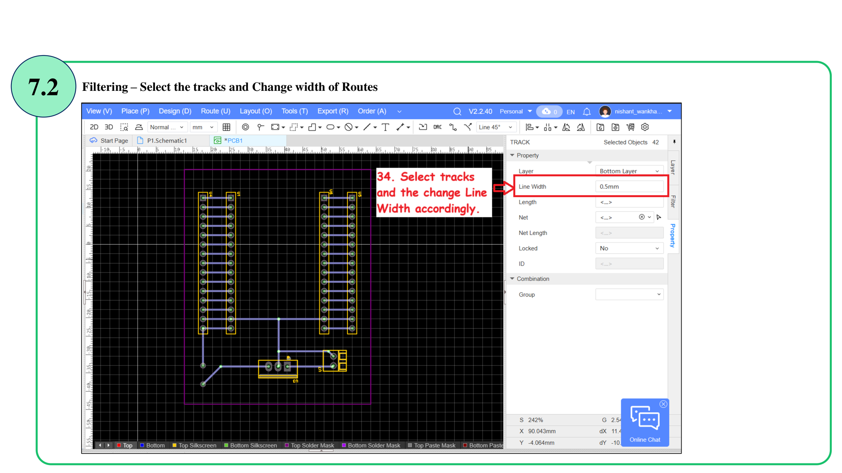Open the Layer Bottom Layer dropdown

click(629, 171)
